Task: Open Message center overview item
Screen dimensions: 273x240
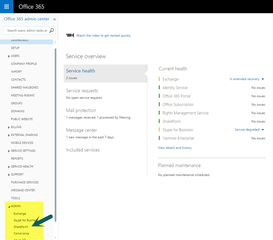Action: (x=81, y=130)
